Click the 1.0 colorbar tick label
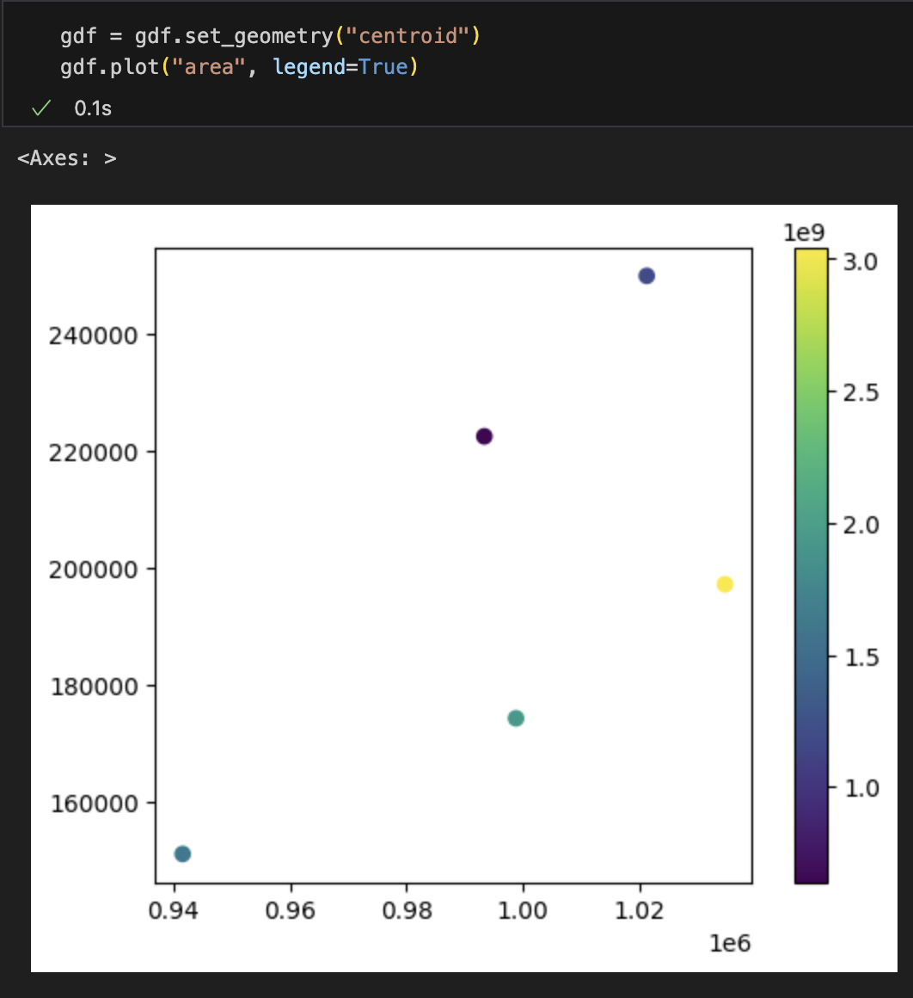The width and height of the screenshot is (913, 998). click(x=860, y=788)
